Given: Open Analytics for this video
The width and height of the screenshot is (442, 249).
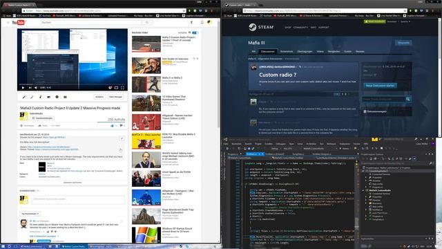Looking at the screenshot, I should (99, 97).
